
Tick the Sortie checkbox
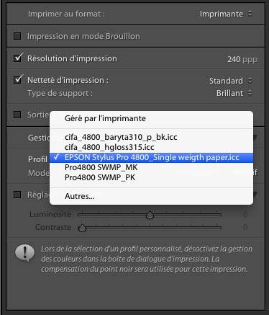[x=17, y=115]
